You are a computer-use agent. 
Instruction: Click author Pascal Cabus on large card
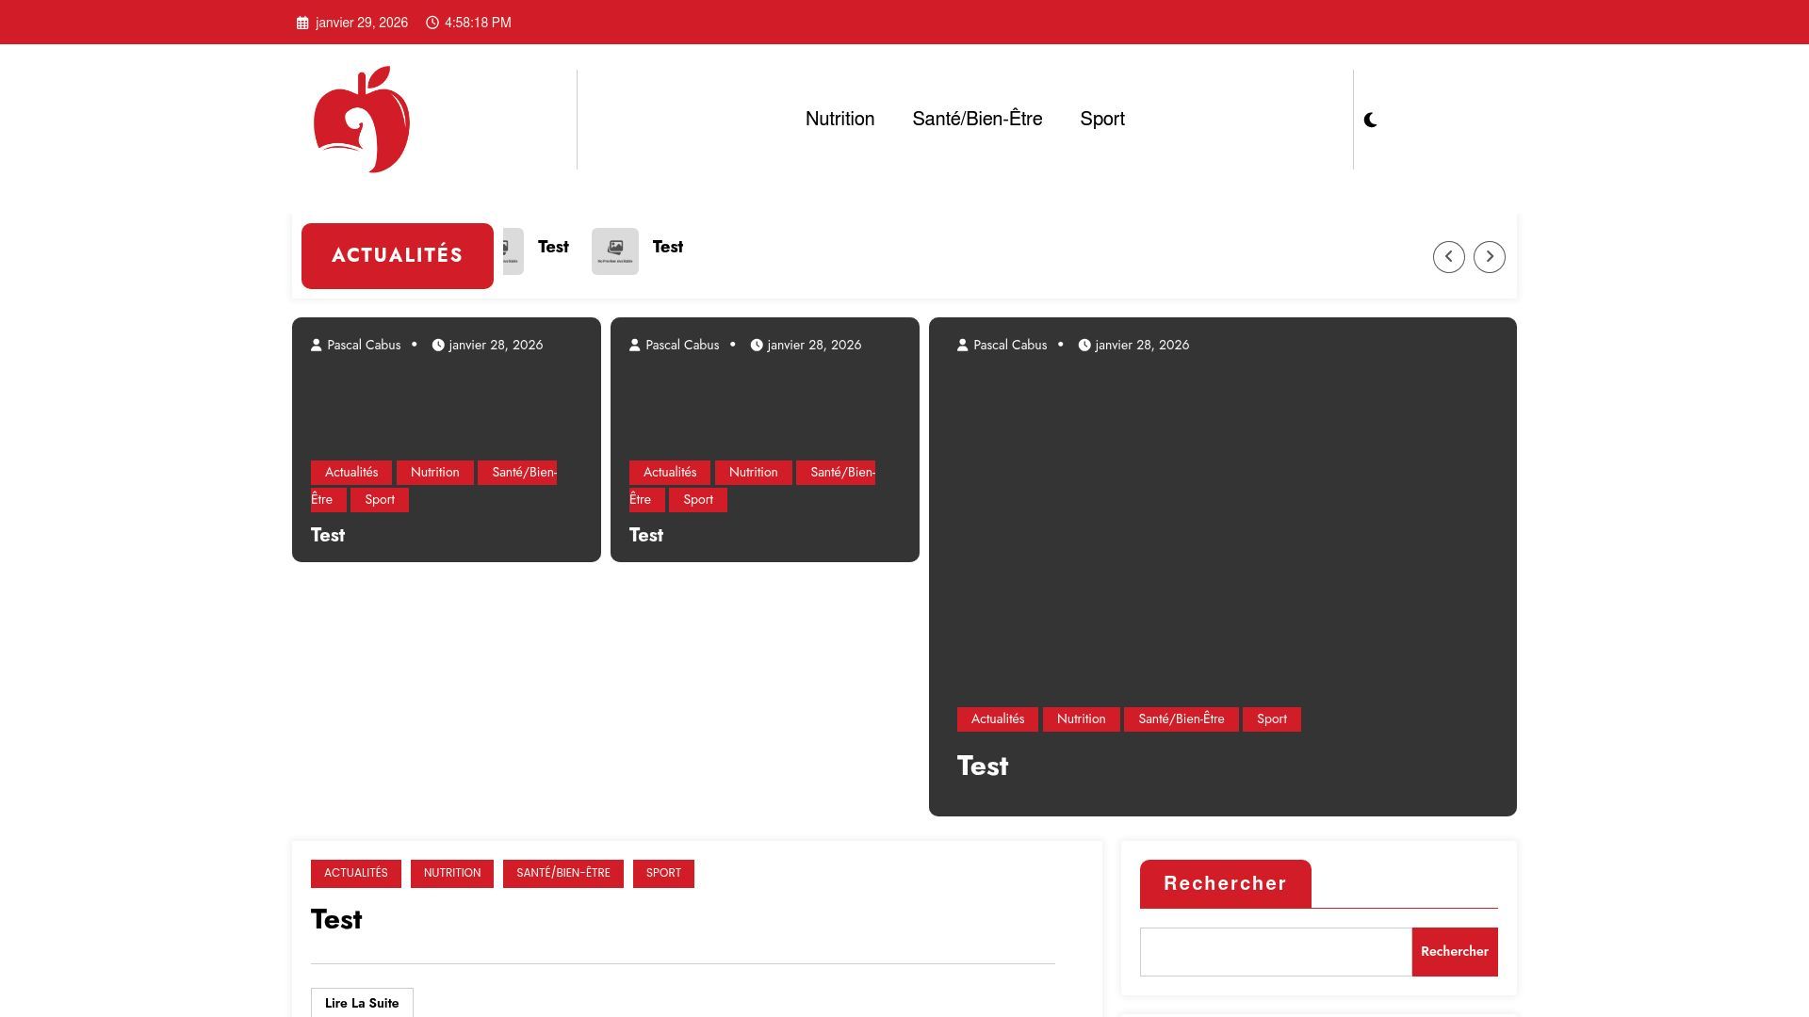click(1010, 345)
